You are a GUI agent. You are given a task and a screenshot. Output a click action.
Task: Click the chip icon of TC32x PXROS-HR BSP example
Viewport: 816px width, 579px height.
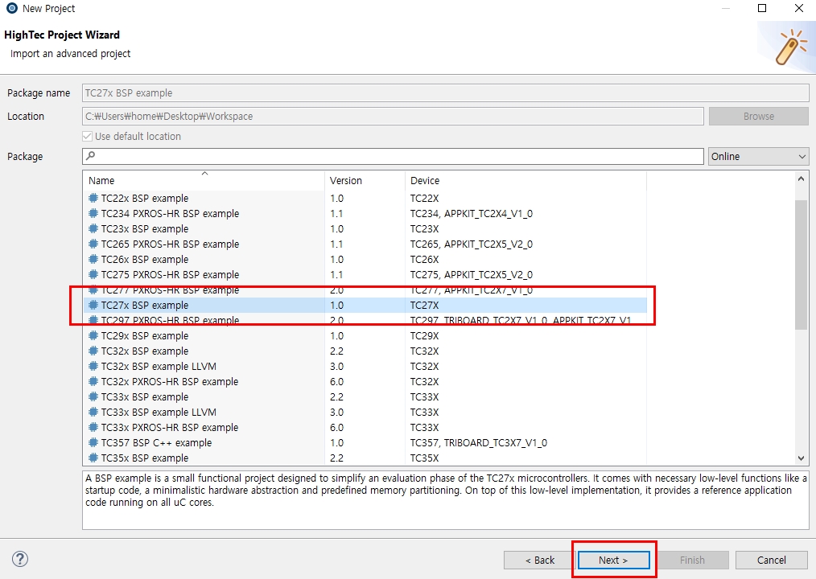(x=93, y=381)
